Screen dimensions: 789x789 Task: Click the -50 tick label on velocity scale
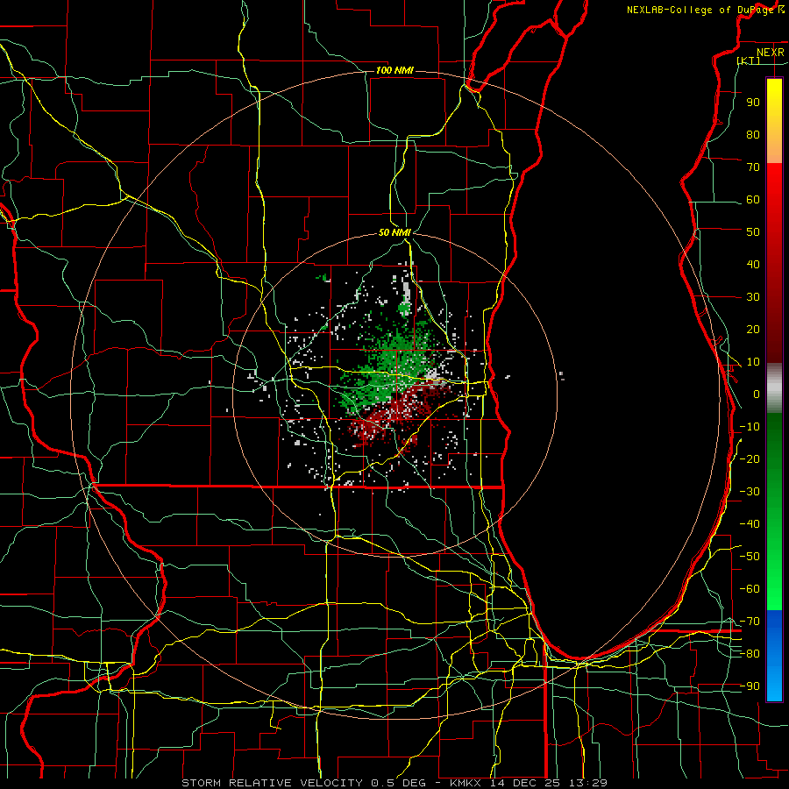pos(750,557)
